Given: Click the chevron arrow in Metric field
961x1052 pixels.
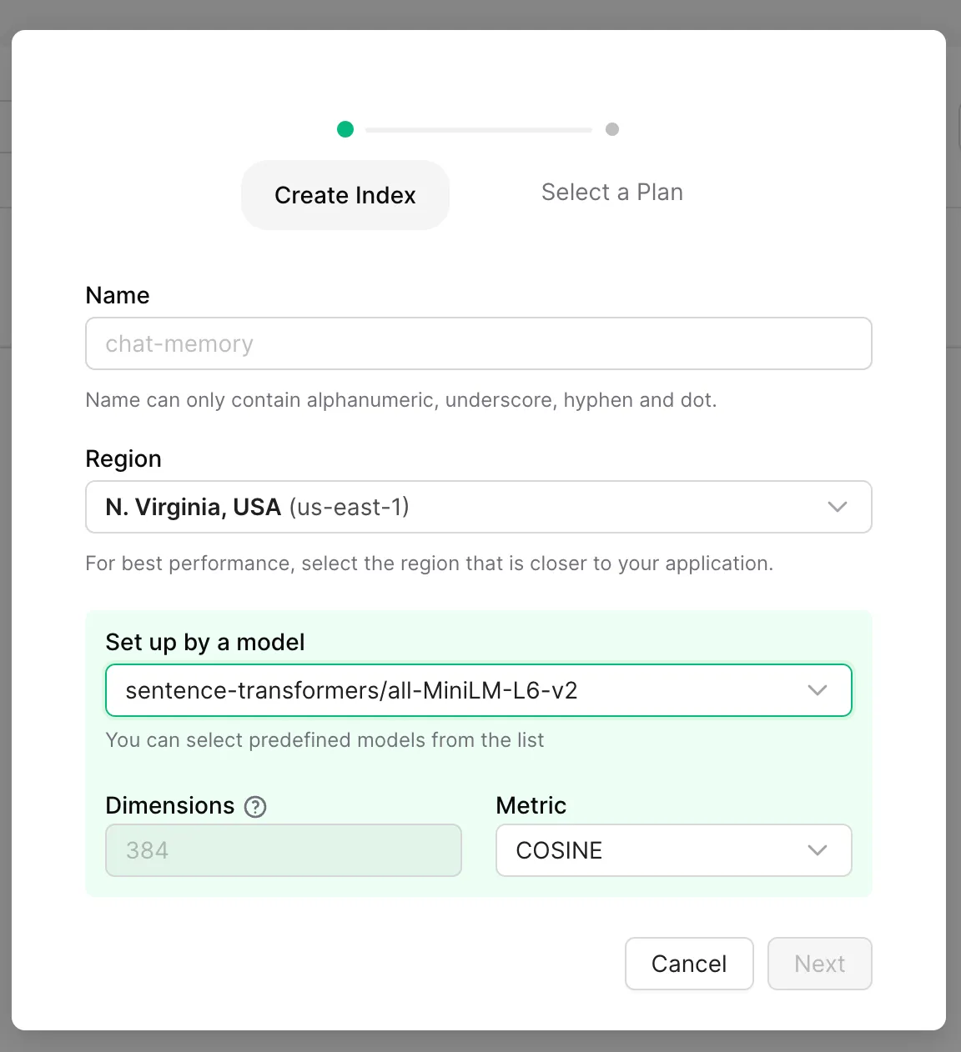Looking at the screenshot, I should pyautogui.click(x=817, y=850).
